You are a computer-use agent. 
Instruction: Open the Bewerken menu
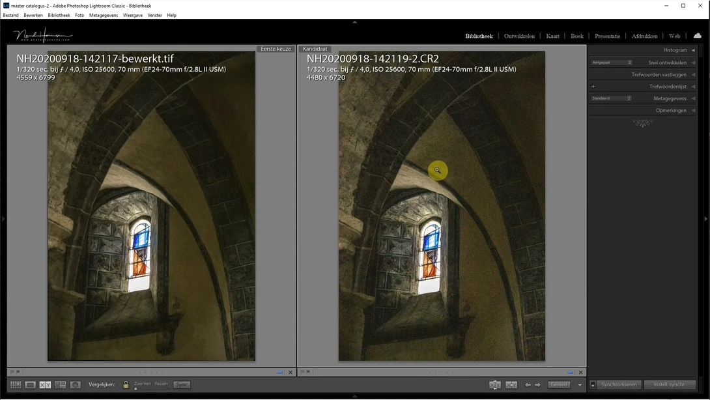point(33,15)
